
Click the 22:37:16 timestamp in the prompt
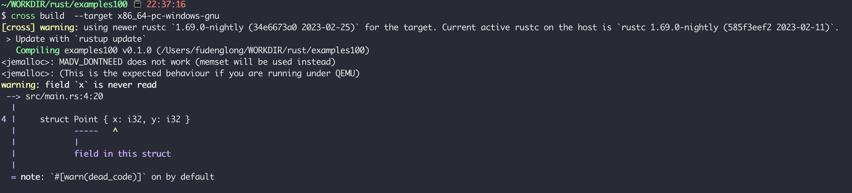[166, 4]
